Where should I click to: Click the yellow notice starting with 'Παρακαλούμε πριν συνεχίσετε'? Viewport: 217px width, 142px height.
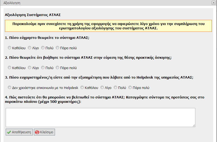(x=108, y=26)
